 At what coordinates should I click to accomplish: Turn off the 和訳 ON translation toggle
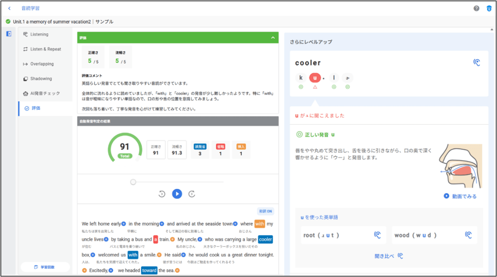click(x=265, y=211)
